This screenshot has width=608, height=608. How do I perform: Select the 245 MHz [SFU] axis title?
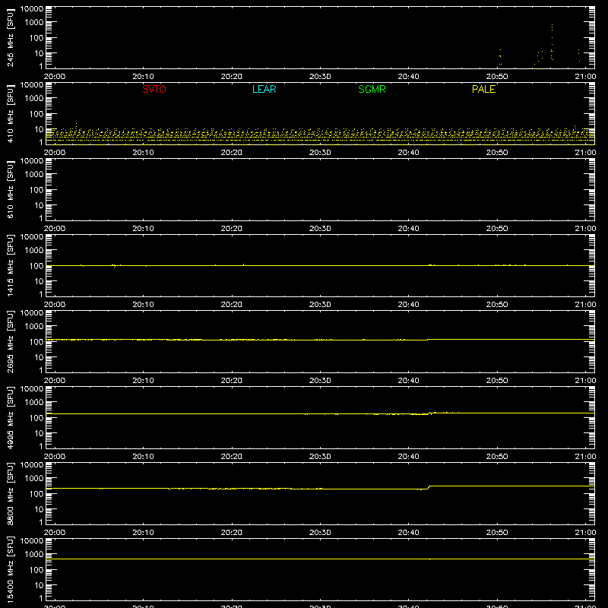[11, 37]
